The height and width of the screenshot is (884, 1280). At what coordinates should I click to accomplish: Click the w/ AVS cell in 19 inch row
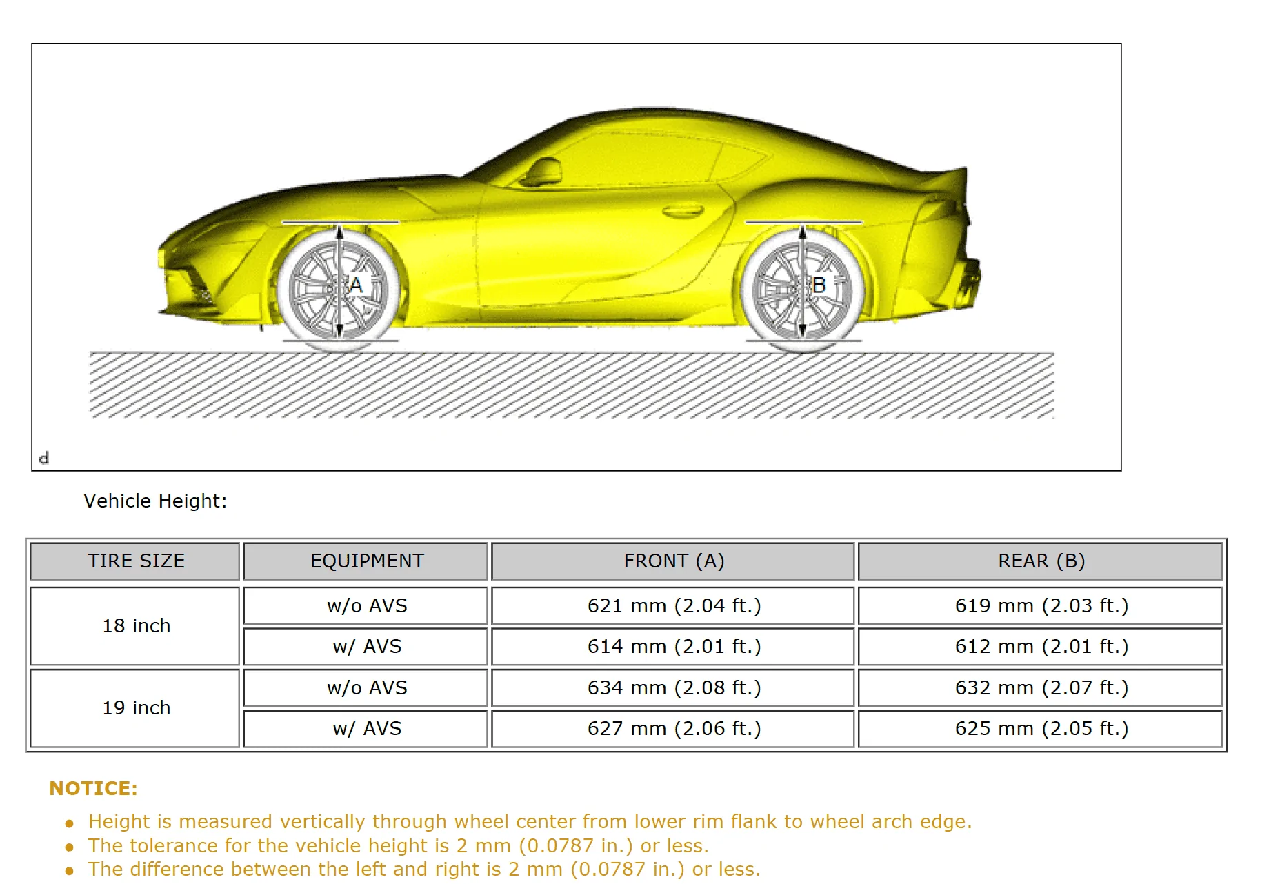366,729
